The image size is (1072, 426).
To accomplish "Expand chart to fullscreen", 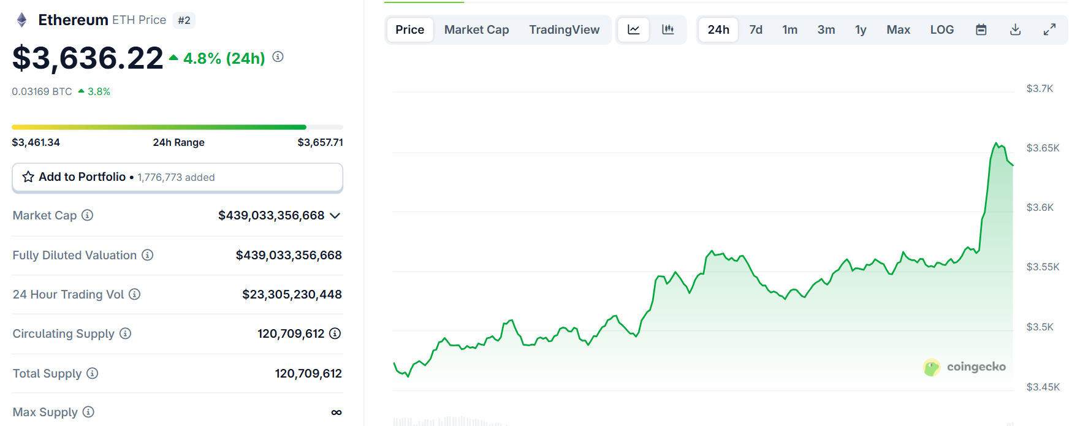I will tap(1050, 29).
